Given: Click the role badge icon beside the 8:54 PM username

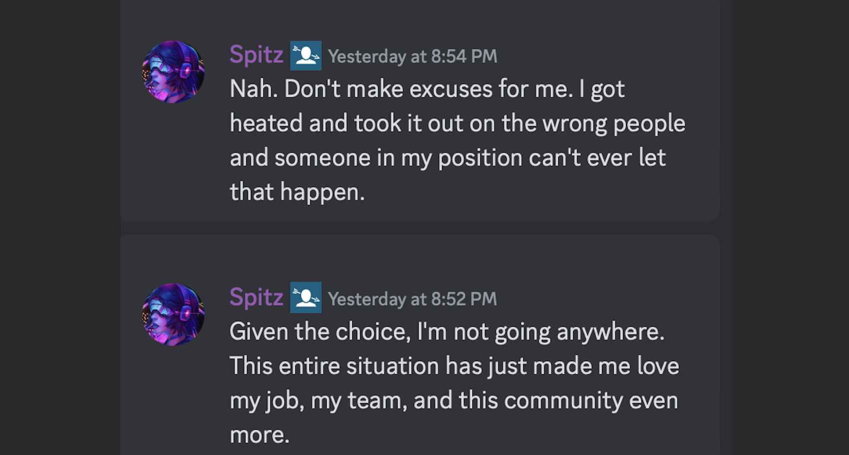Looking at the screenshot, I should tap(306, 55).
